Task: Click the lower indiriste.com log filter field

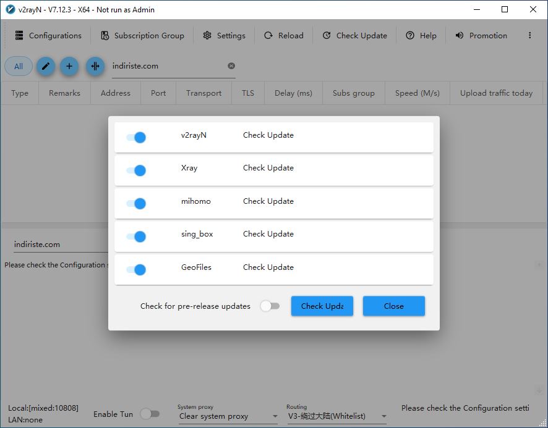Action: point(61,245)
